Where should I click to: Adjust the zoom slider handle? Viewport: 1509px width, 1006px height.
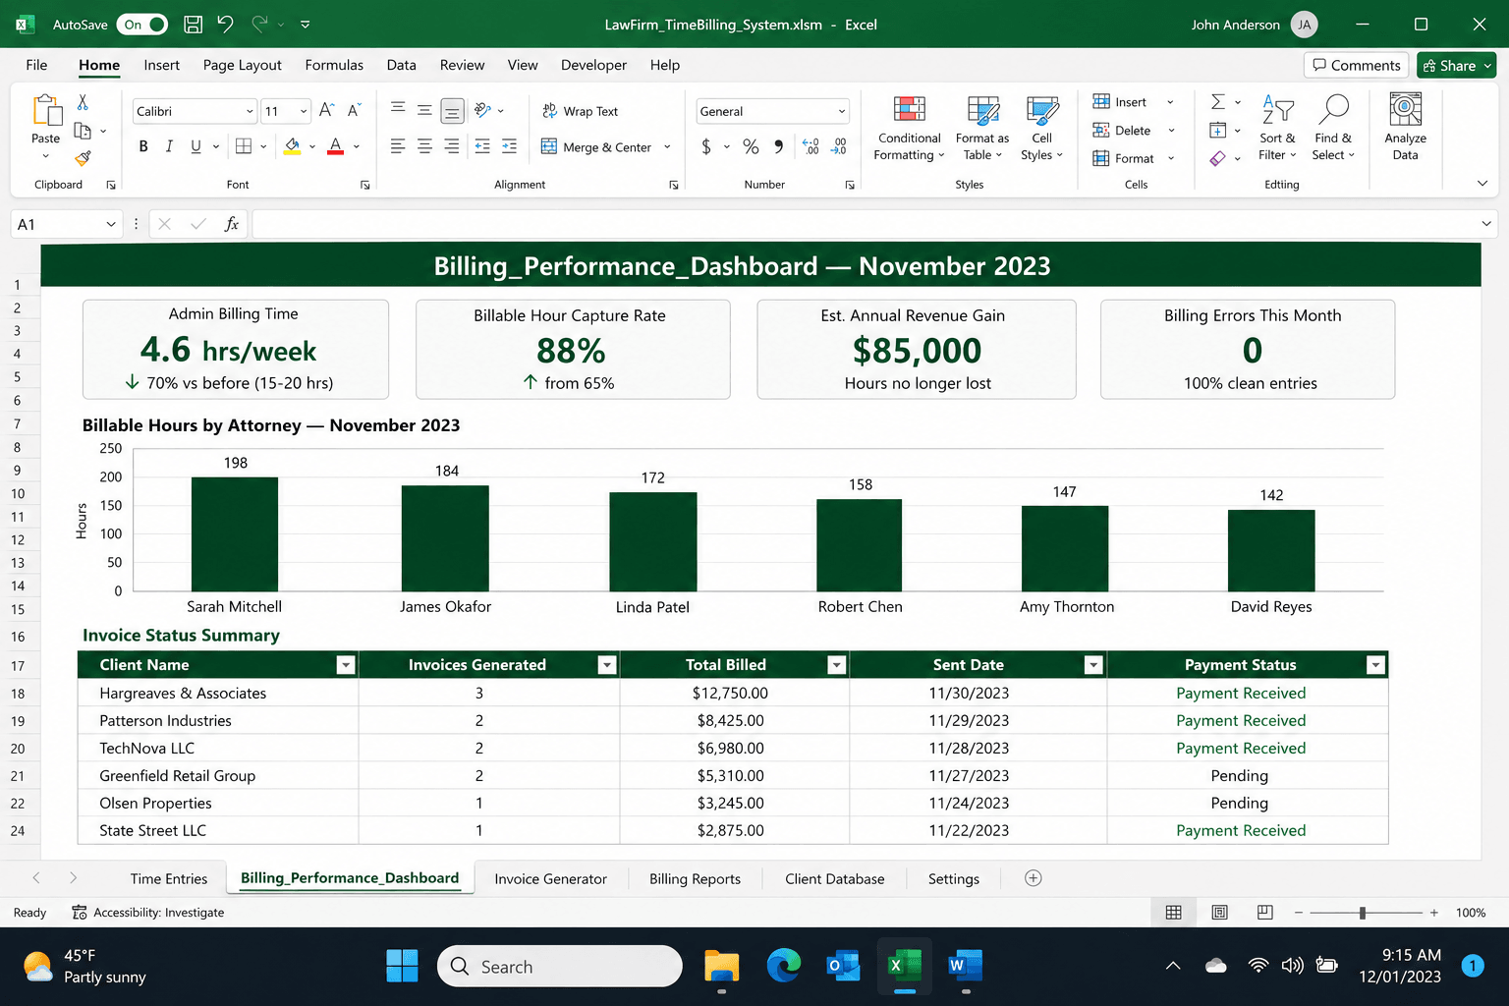tap(1363, 913)
